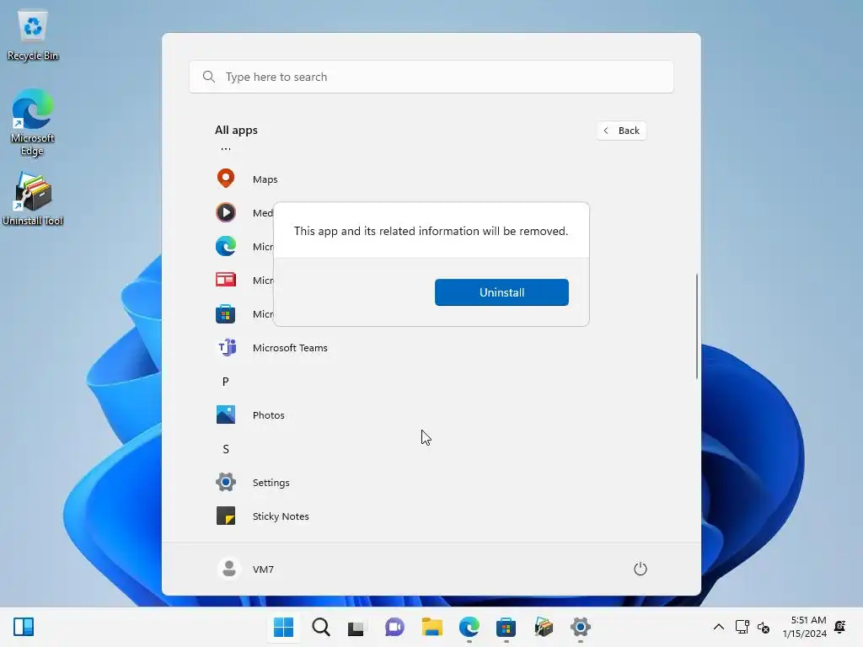Open Task View on the taskbar
The image size is (863, 647).
(x=356, y=627)
